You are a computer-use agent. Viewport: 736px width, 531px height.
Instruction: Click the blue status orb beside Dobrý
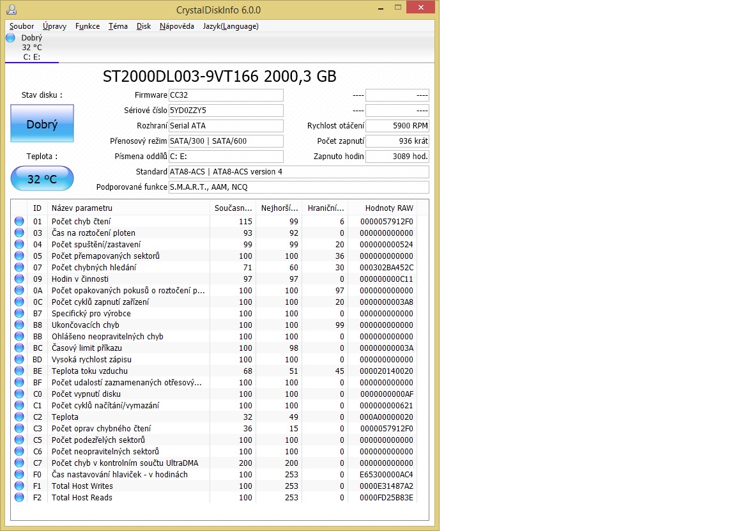pos(10,38)
